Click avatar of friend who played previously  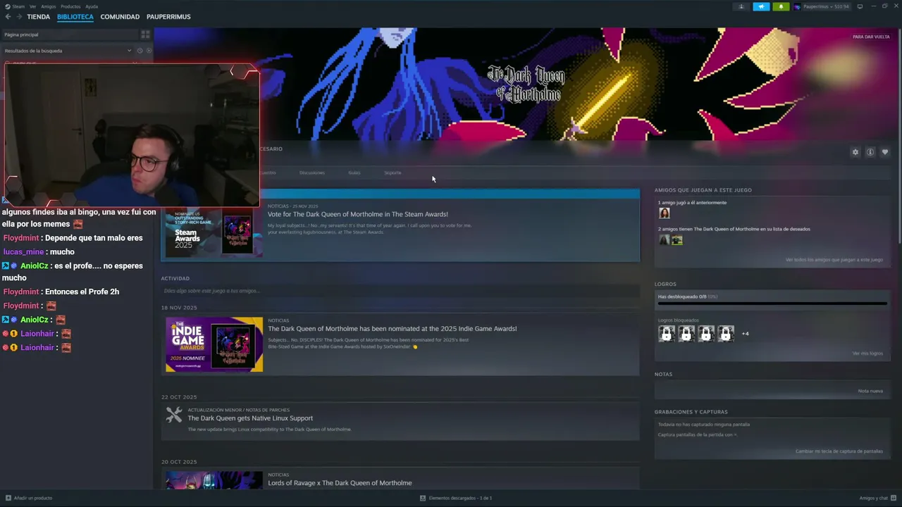point(664,213)
